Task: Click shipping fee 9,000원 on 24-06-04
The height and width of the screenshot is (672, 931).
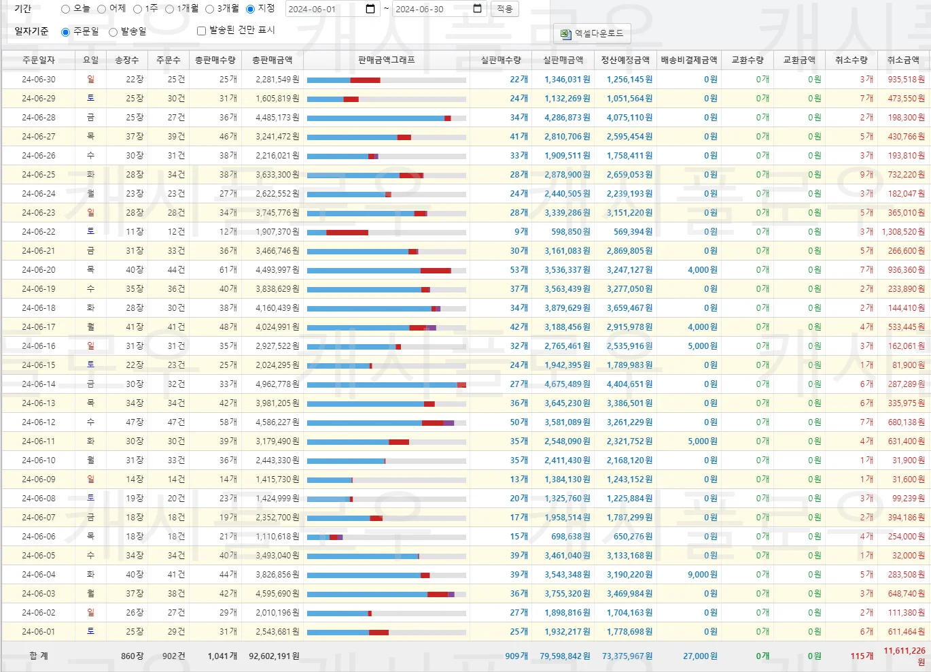Action: point(703,575)
